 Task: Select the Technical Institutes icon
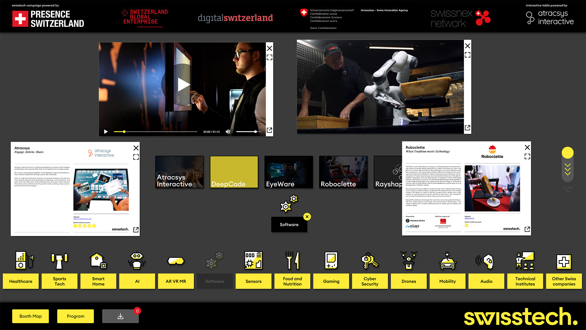tap(525, 261)
